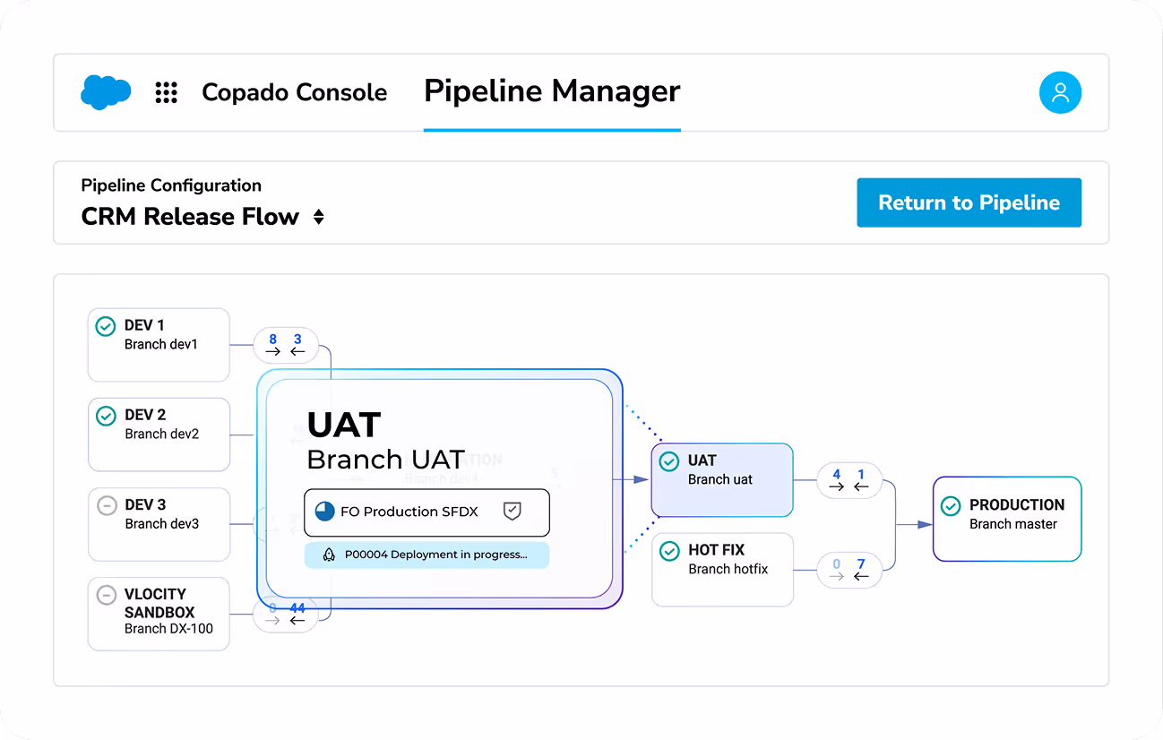Click the Branch dev1 label
1163x740 pixels.
pyautogui.click(x=161, y=344)
